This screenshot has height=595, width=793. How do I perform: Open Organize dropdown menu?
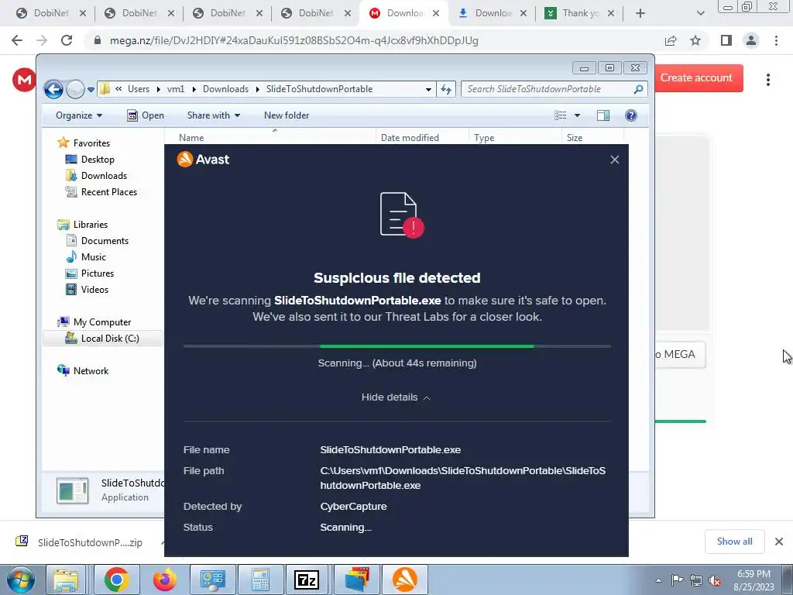(79, 115)
